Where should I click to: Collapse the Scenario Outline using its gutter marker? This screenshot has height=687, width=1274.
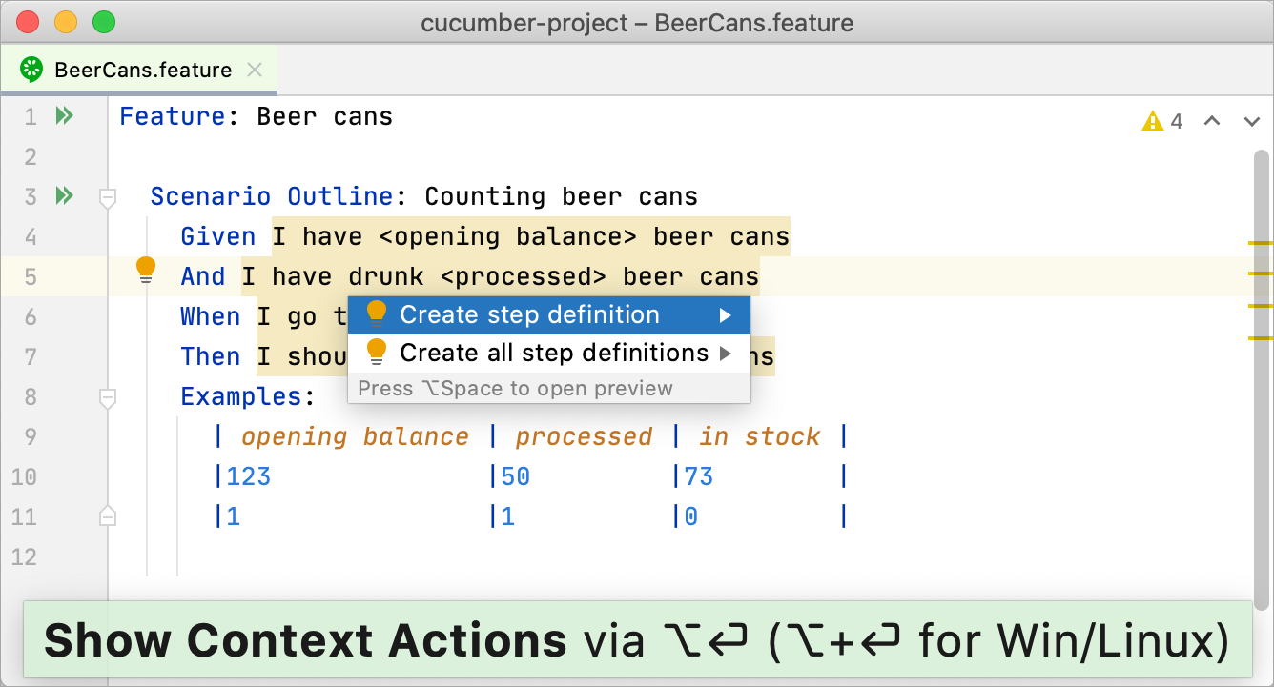tap(107, 199)
